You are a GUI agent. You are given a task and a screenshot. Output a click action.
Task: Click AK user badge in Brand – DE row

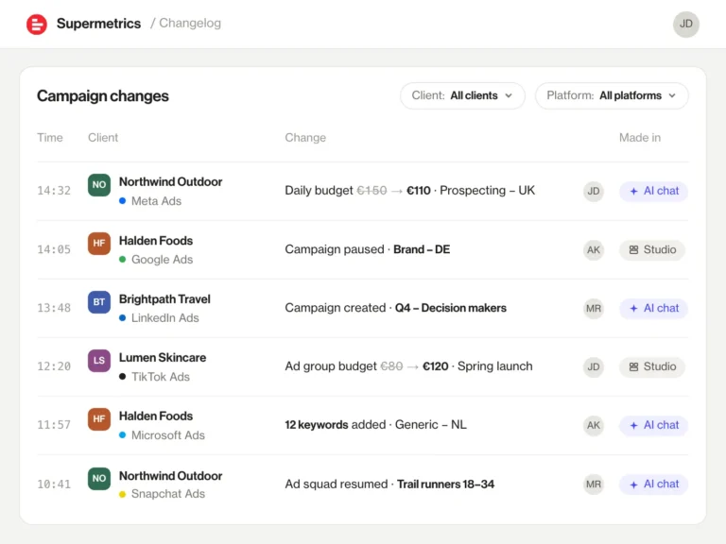coord(593,249)
